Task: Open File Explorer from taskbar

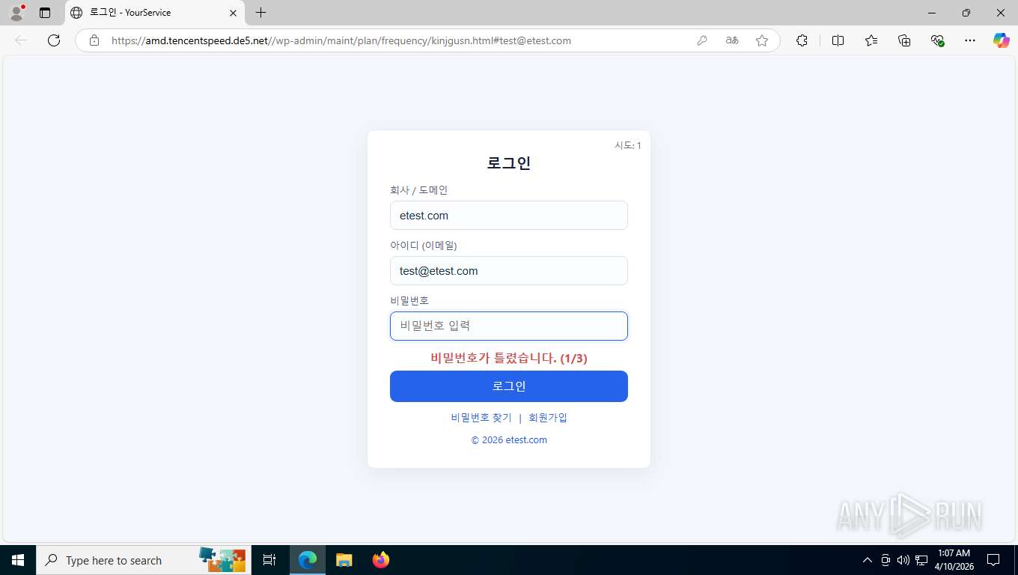Action: [344, 560]
